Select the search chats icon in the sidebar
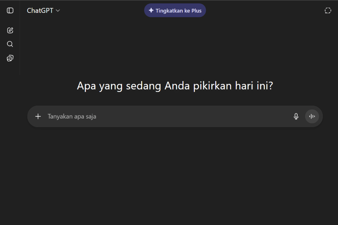This screenshot has width=338, height=225. (10, 44)
